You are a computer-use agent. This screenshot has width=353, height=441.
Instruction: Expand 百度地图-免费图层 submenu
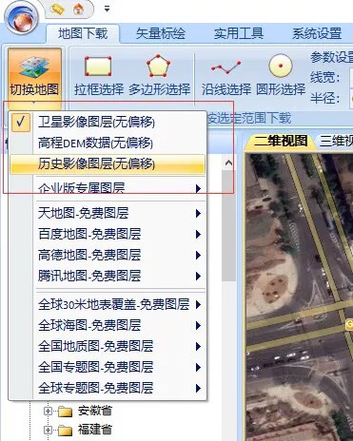point(108,234)
